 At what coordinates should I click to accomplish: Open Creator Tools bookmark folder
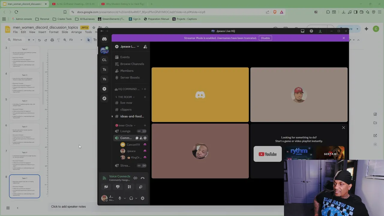point(62,19)
